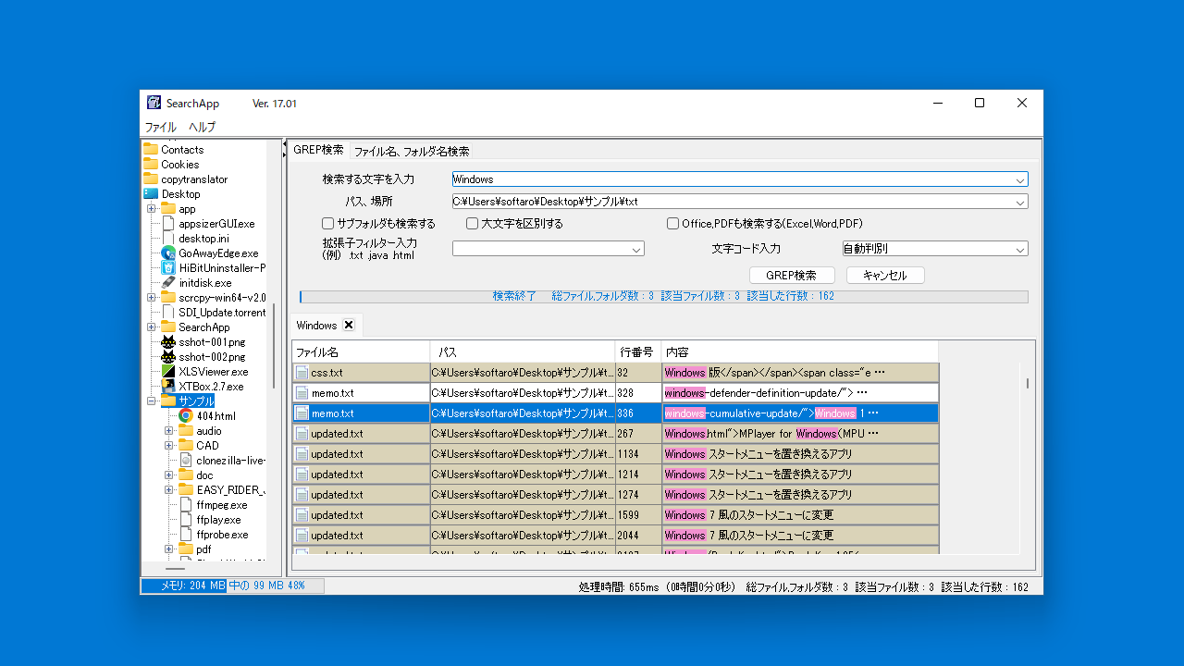Screen dimensions: 1184x666
Task: Sort by 内容 column header
Action: coord(800,352)
